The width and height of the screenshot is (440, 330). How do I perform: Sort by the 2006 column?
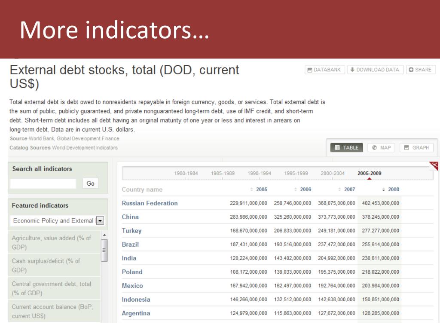click(303, 189)
